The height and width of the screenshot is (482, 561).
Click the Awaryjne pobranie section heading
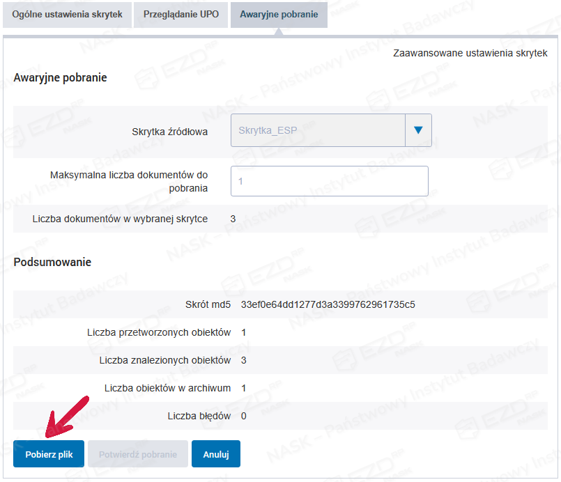(x=60, y=77)
